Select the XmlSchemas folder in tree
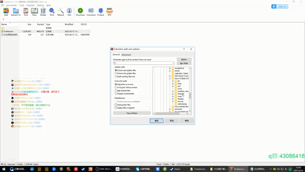 [x=182, y=104]
